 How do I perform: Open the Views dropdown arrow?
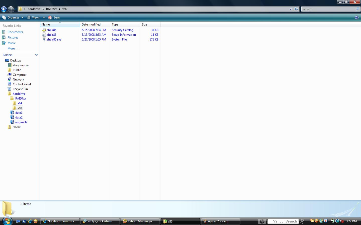(x=44, y=17)
